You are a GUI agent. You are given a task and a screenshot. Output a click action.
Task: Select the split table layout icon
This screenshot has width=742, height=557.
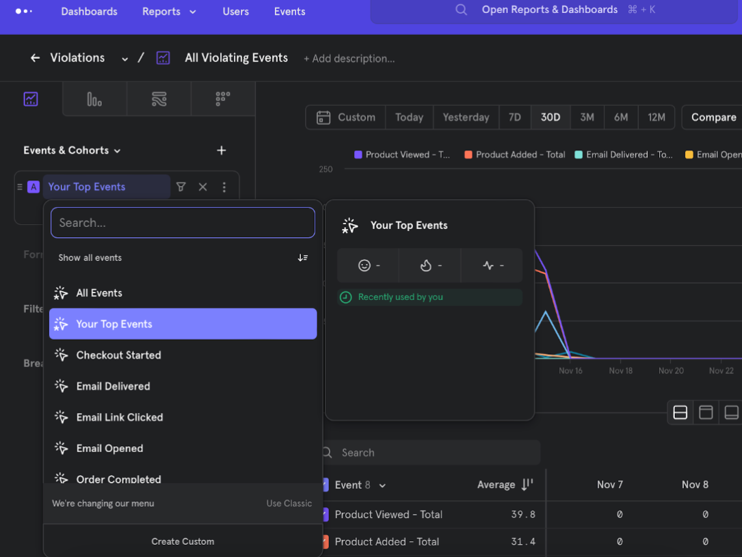pos(680,412)
